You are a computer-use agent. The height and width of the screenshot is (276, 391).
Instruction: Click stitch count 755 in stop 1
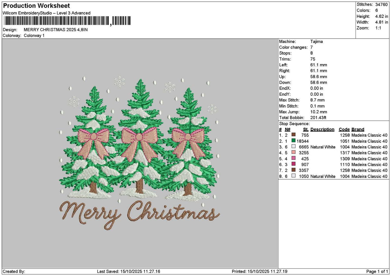pyautogui.click(x=305, y=135)
